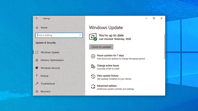The width and height of the screenshot is (198, 111).
Task: Close the Settings window
Action: 161,18
